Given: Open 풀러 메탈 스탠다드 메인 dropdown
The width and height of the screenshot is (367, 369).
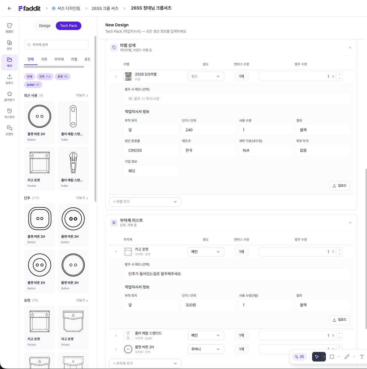Looking at the screenshot, I should click(206, 335).
